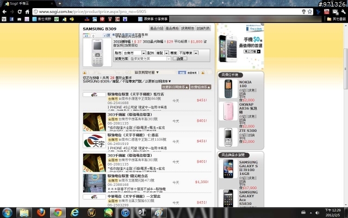Open the Wikipedia W bookmark

[4, 19]
